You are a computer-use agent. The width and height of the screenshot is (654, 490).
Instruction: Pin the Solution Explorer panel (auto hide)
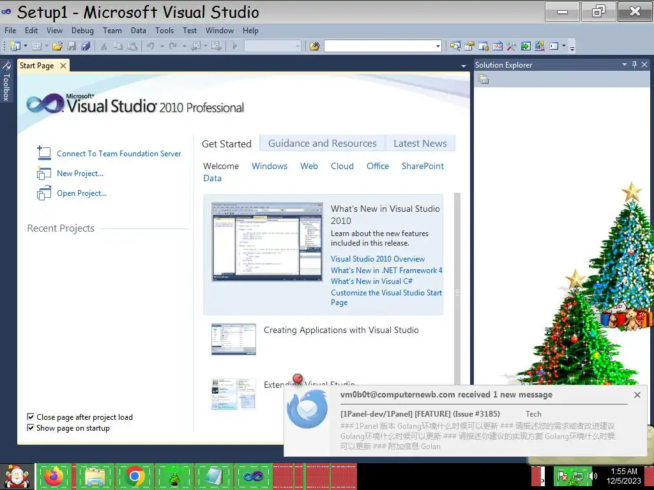coord(634,64)
